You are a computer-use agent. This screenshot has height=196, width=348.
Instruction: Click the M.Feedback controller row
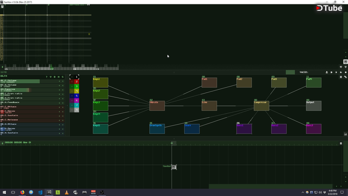(x=32, y=103)
